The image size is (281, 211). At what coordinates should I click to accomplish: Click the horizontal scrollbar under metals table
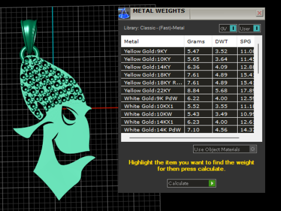[x=184, y=138]
